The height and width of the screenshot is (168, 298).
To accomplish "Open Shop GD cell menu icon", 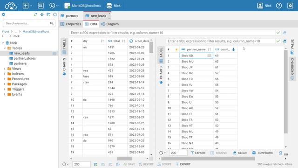I will [209, 56].
